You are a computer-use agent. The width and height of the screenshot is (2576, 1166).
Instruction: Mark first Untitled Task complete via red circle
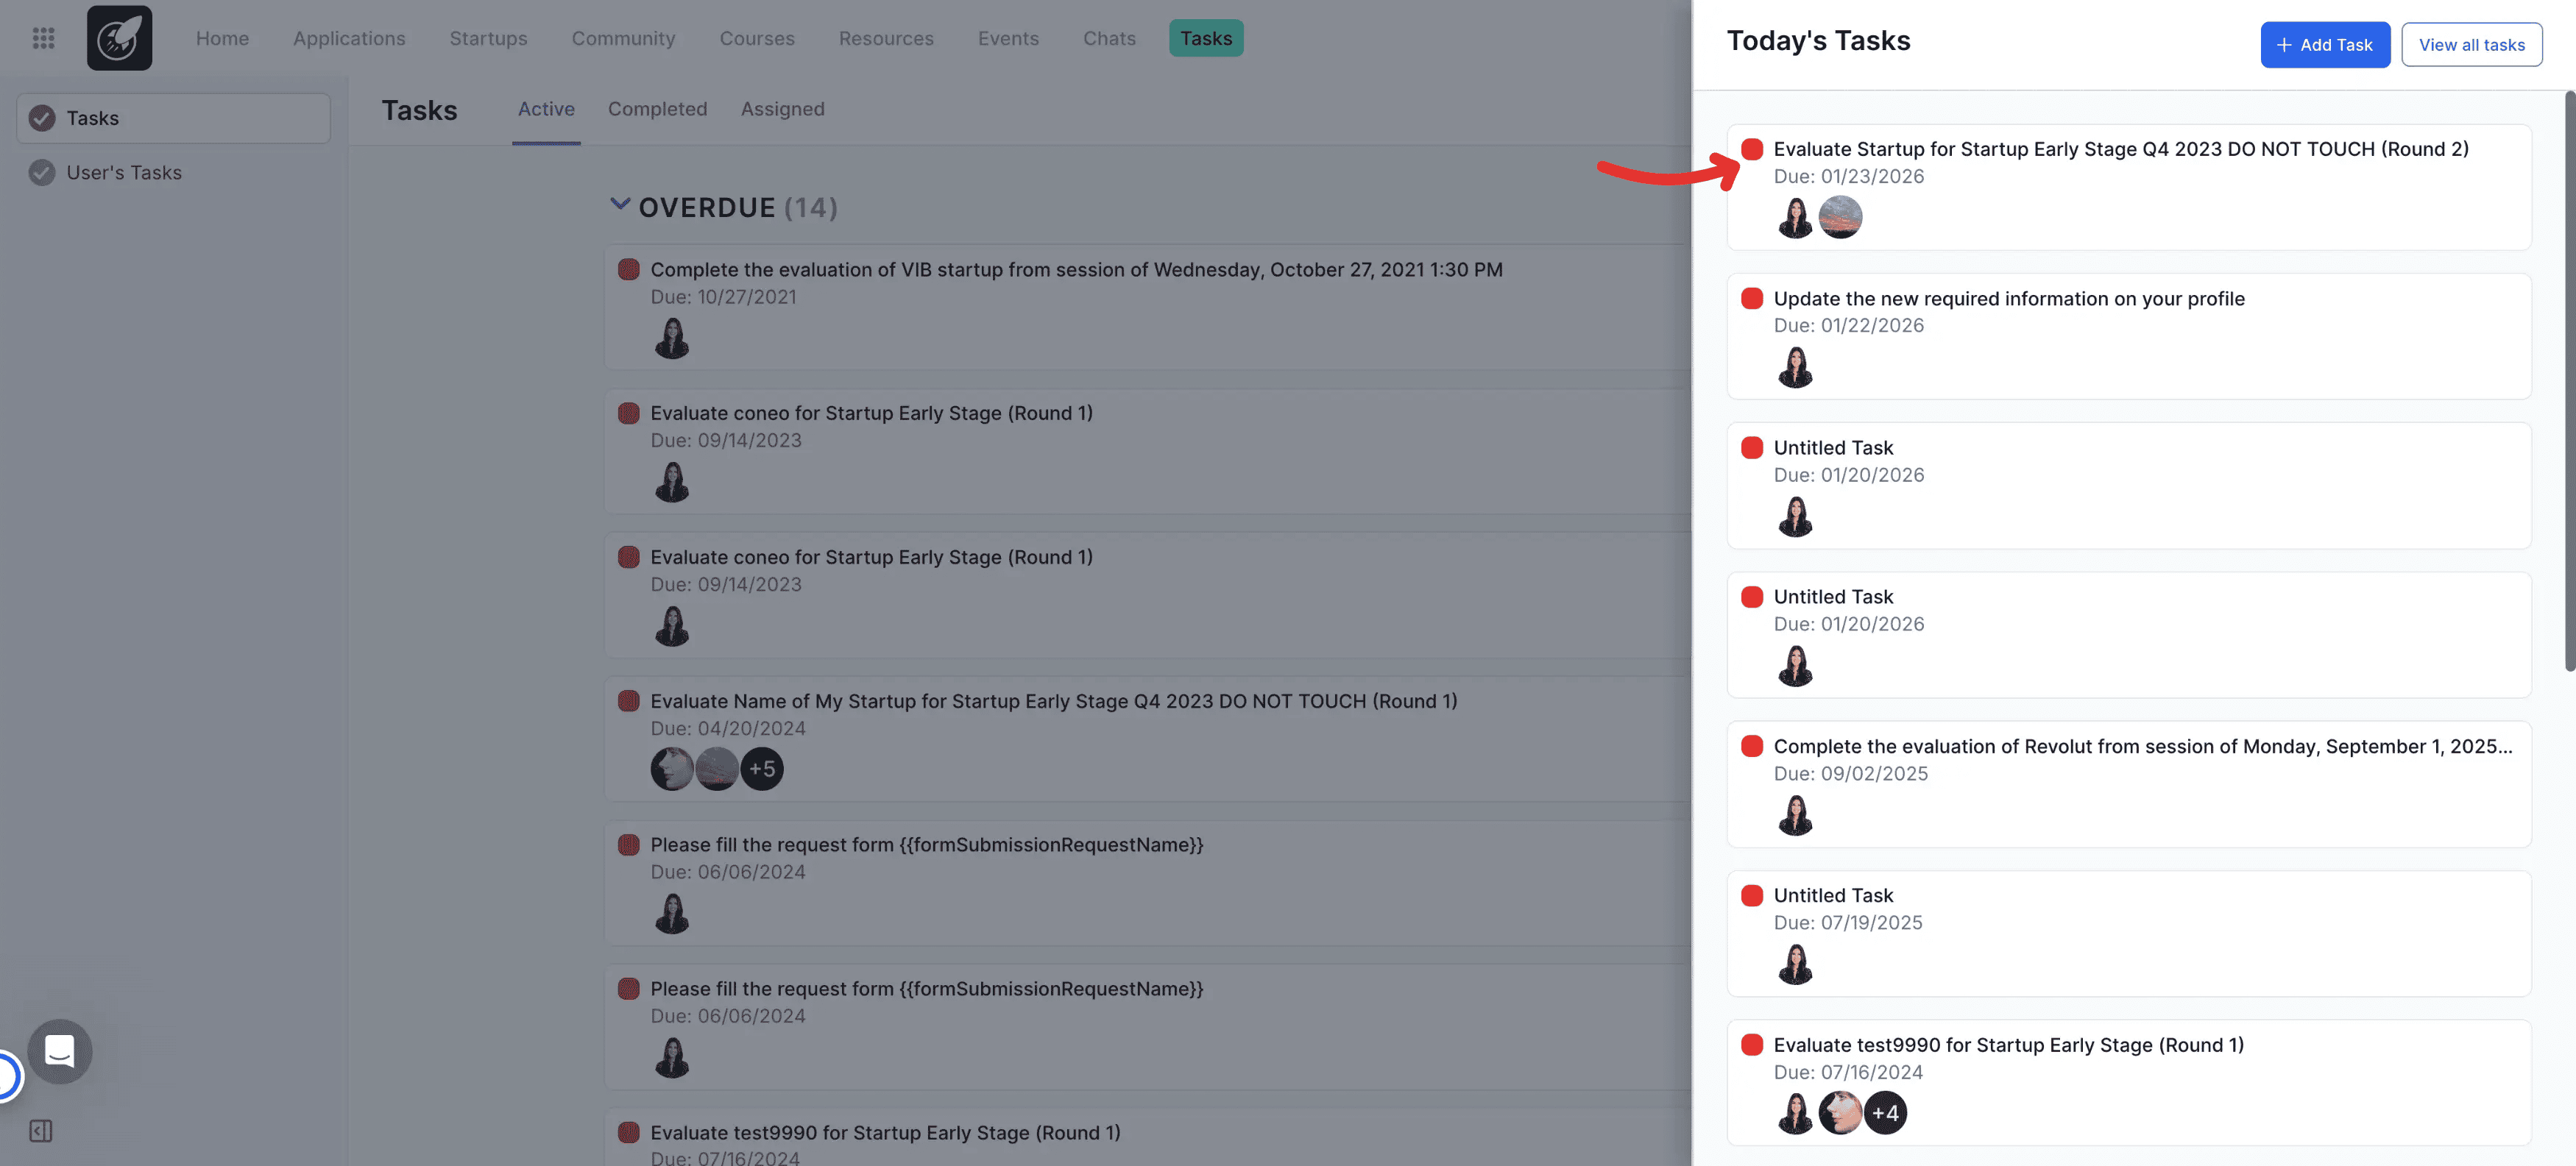pos(1751,447)
